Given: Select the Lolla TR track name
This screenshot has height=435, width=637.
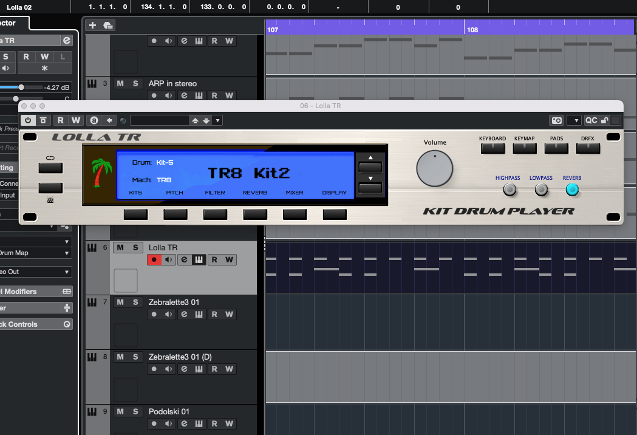Looking at the screenshot, I should coord(163,248).
